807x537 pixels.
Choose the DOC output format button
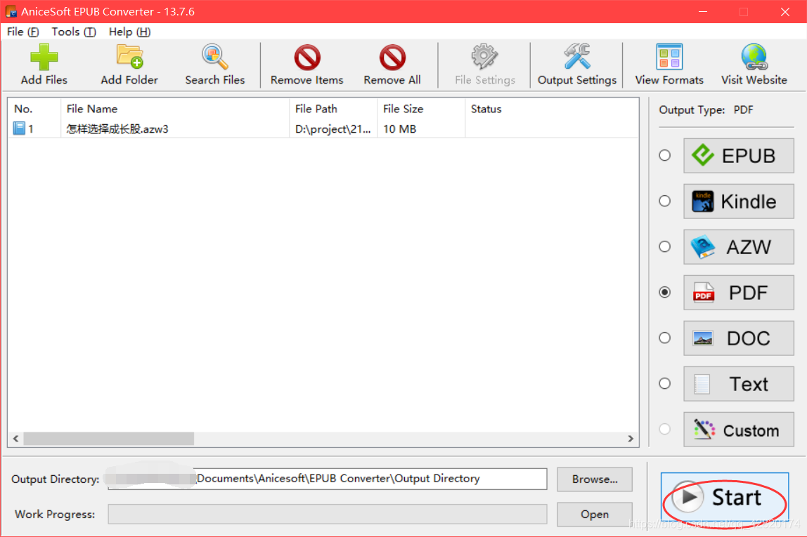(x=739, y=338)
